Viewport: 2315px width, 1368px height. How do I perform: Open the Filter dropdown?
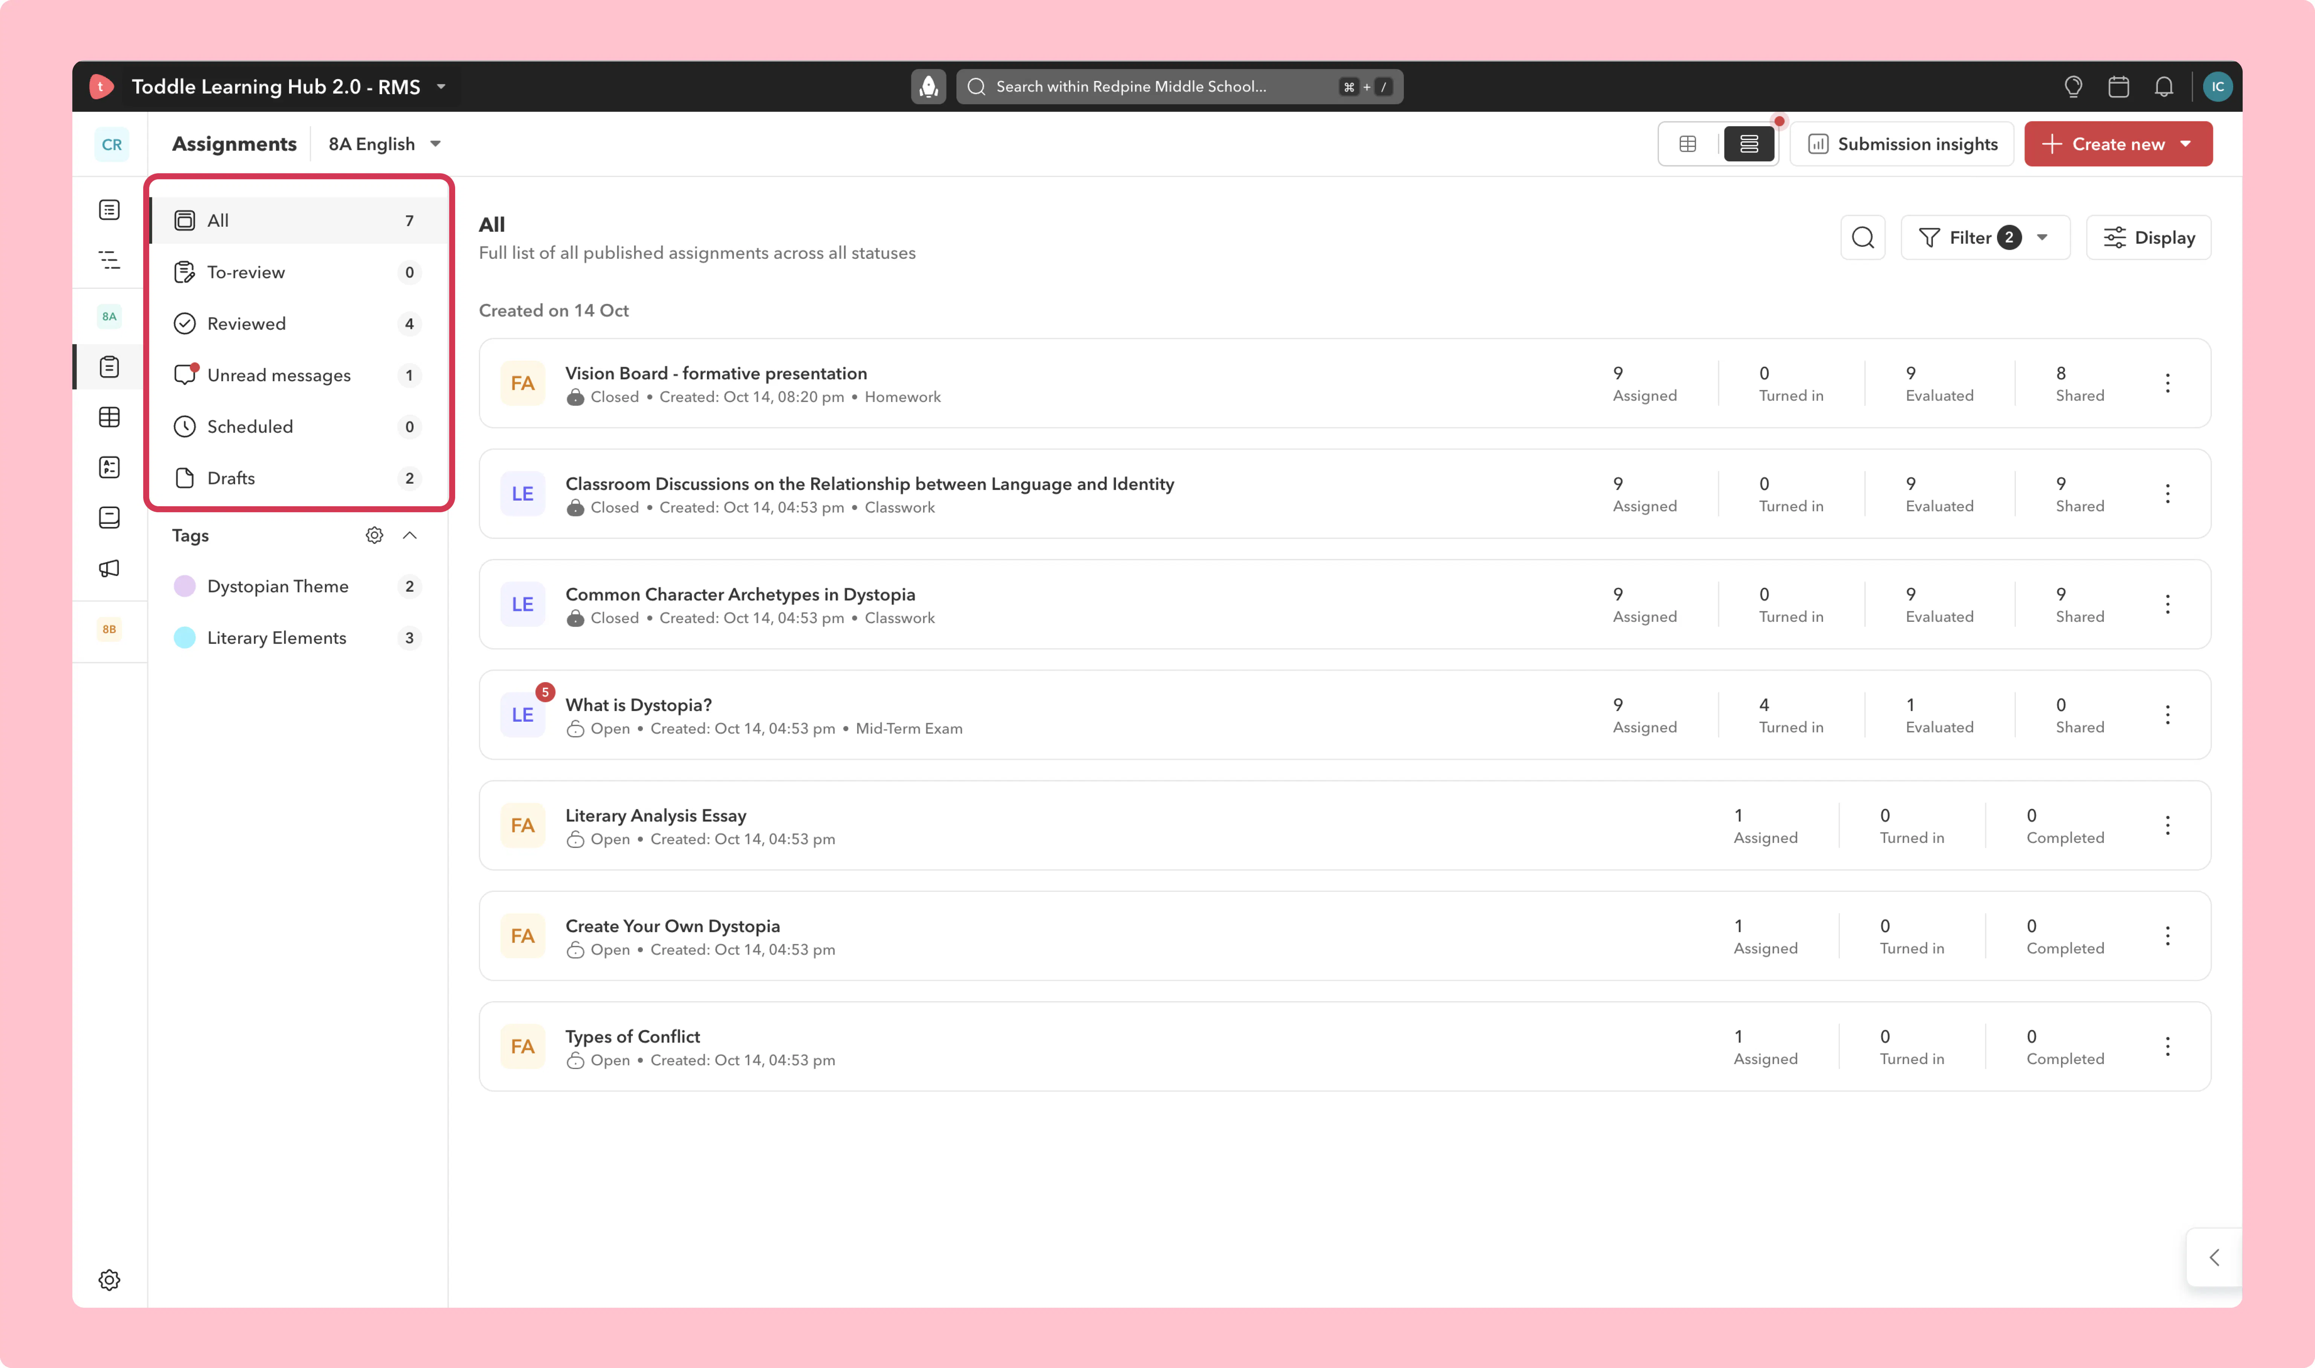point(1985,238)
